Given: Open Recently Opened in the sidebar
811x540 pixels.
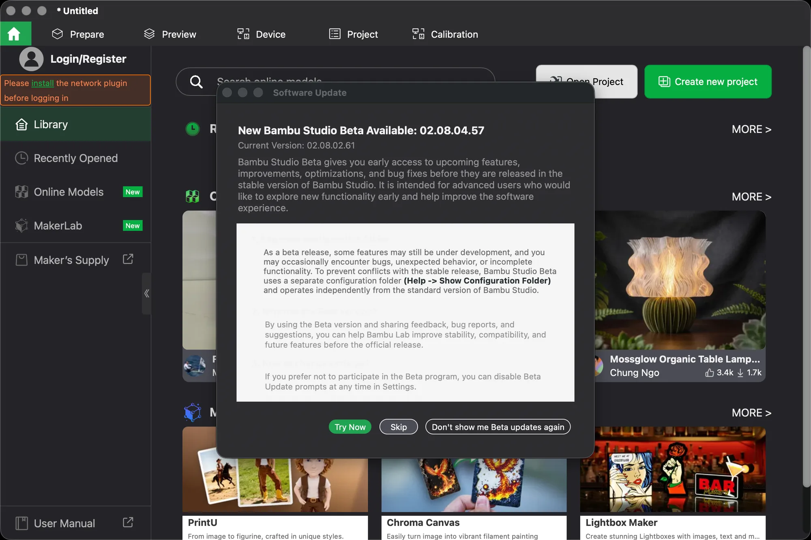Looking at the screenshot, I should point(75,158).
